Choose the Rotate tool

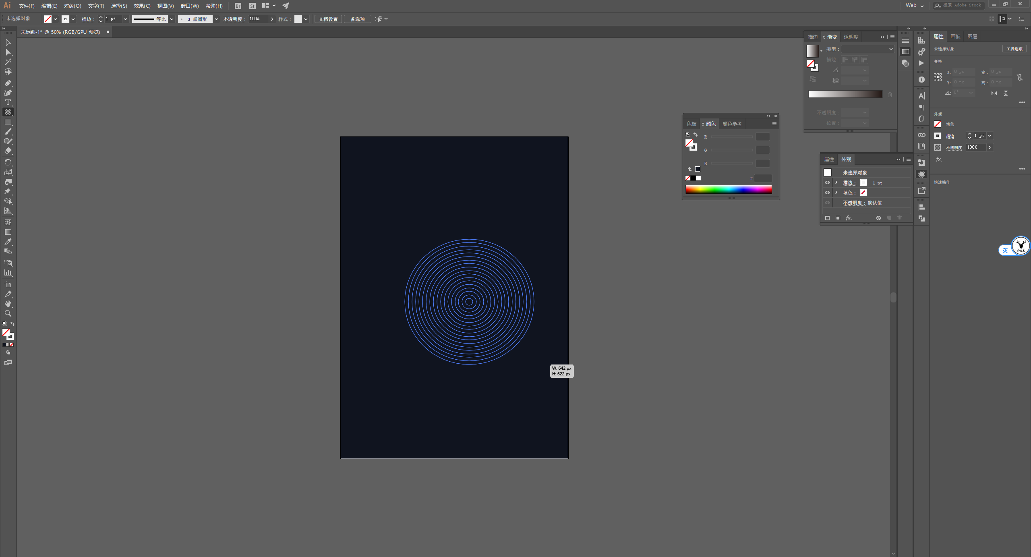click(x=8, y=162)
